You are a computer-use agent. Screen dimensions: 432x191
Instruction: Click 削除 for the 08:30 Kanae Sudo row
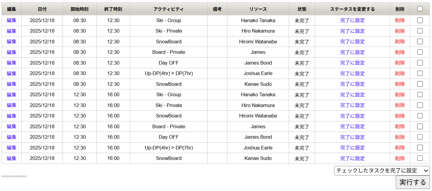coord(400,84)
